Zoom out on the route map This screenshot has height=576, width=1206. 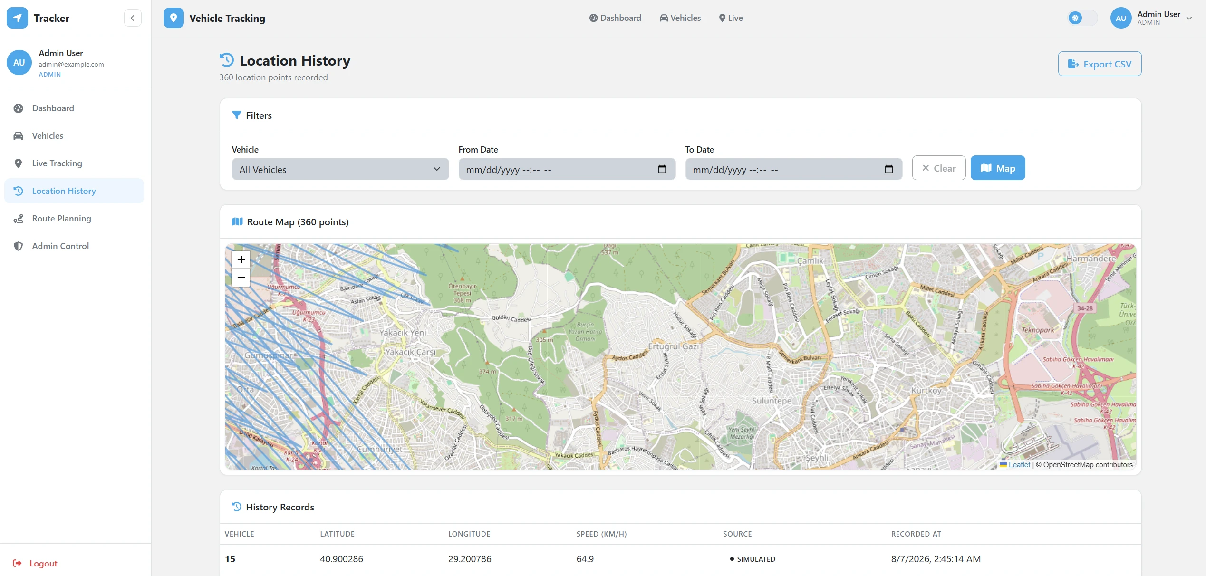(241, 278)
